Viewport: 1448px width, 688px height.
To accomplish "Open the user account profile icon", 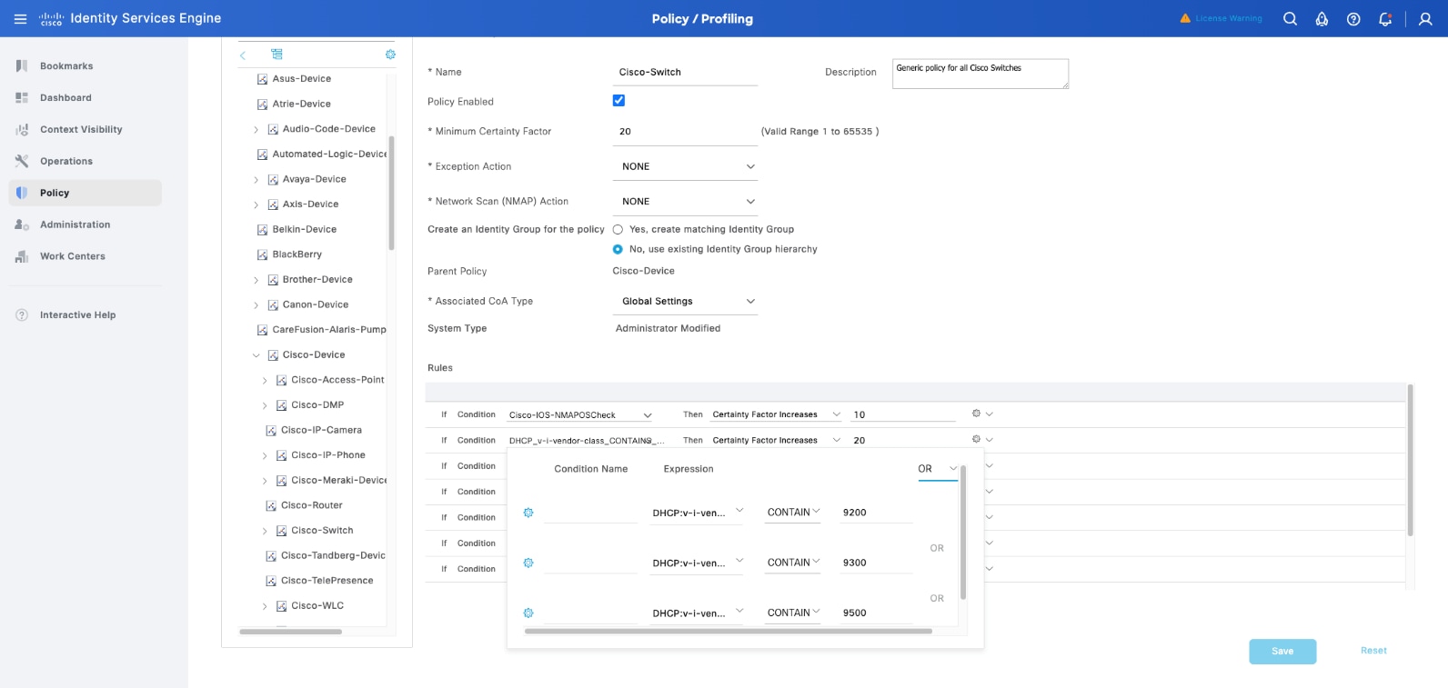I will pos(1425,19).
